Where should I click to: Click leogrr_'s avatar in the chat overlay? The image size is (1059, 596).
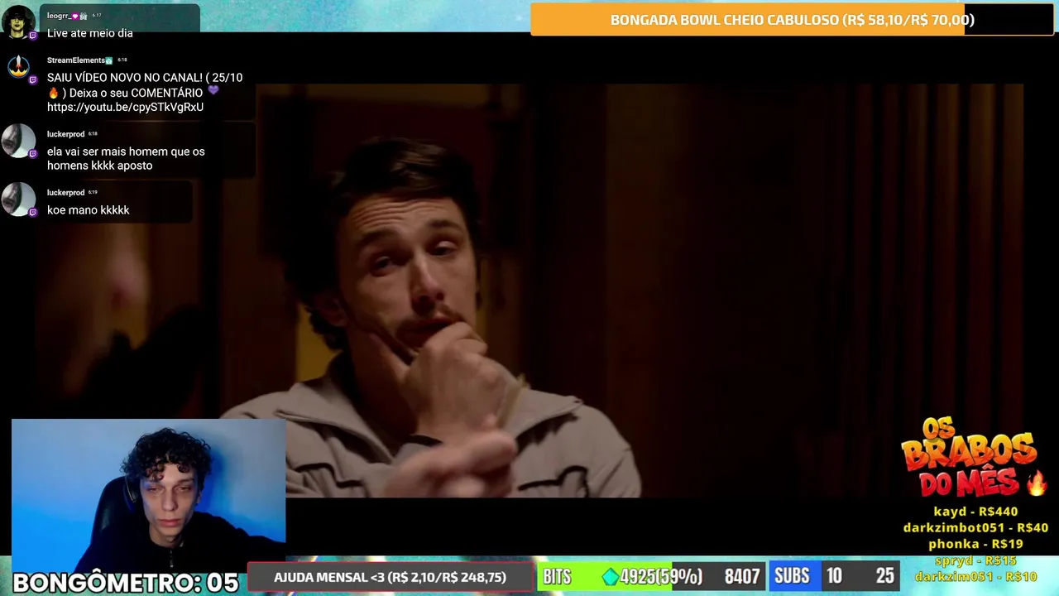17,21
